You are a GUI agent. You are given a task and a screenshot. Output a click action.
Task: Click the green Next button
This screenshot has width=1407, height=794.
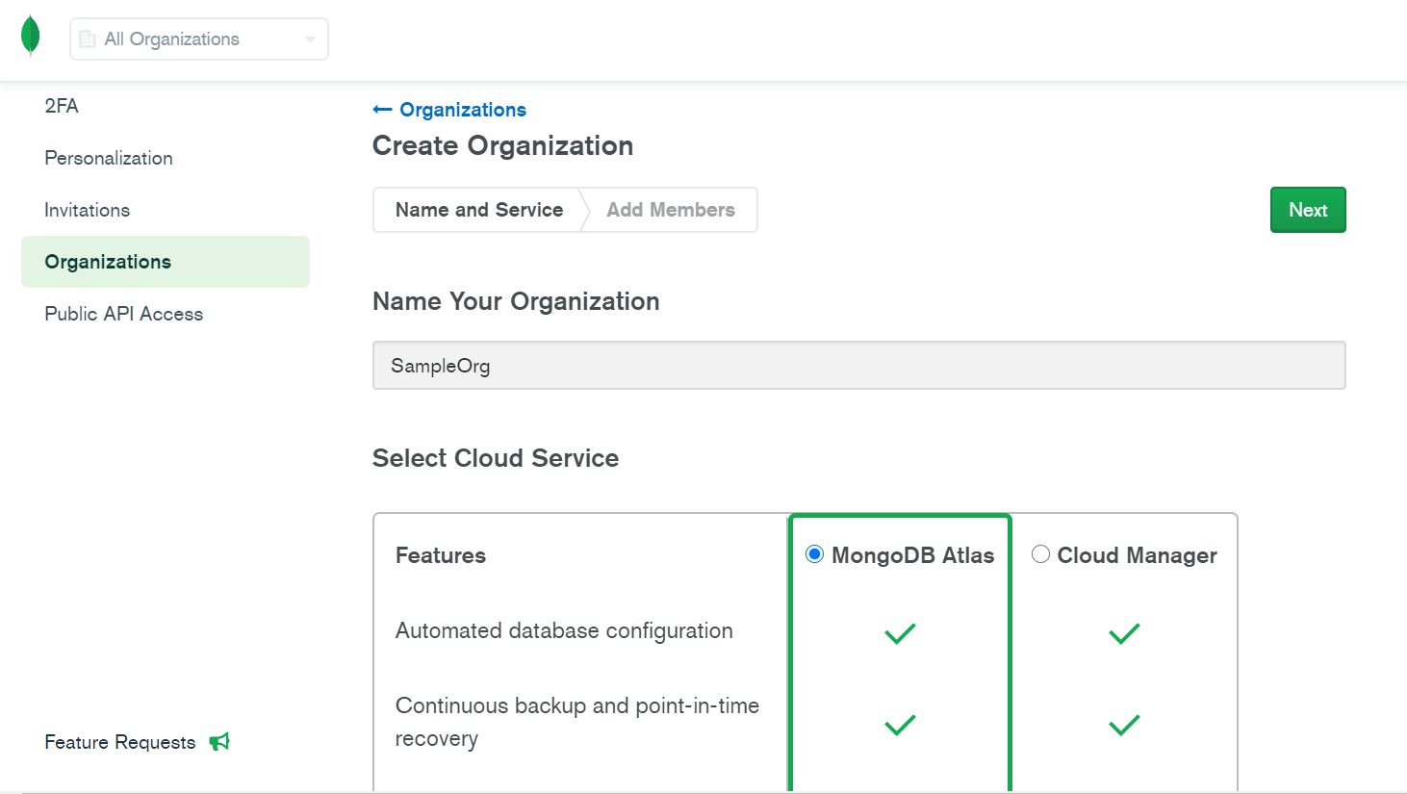[x=1308, y=209]
